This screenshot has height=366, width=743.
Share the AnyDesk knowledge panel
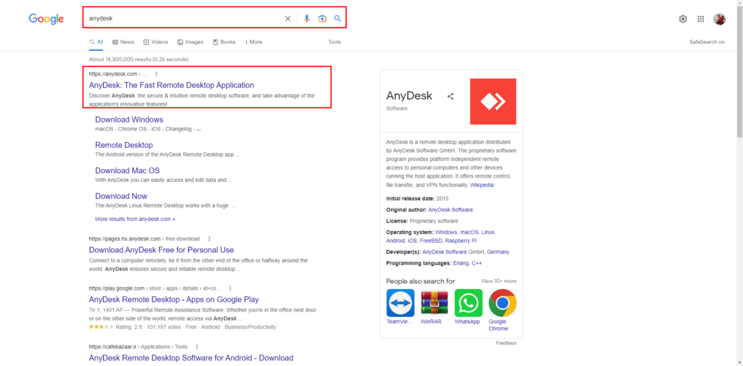(x=450, y=96)
